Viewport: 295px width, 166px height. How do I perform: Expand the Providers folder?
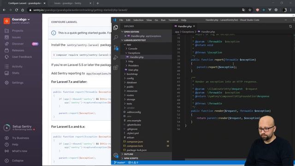(x=127, y=65)
